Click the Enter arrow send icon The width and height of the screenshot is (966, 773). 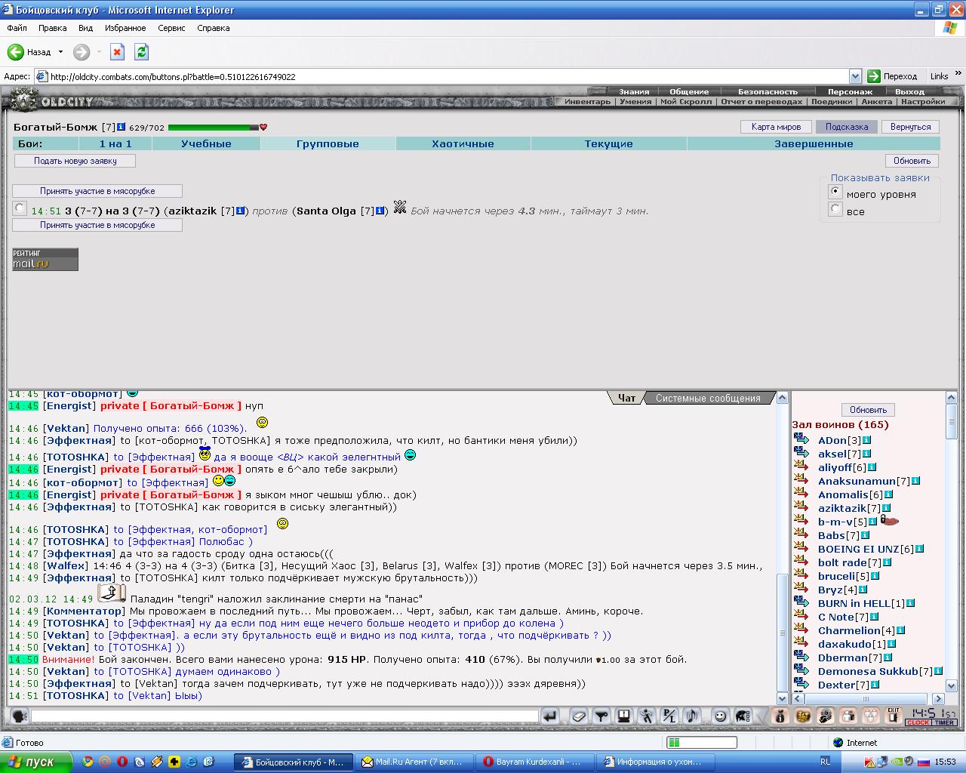(x=550, y=716)
